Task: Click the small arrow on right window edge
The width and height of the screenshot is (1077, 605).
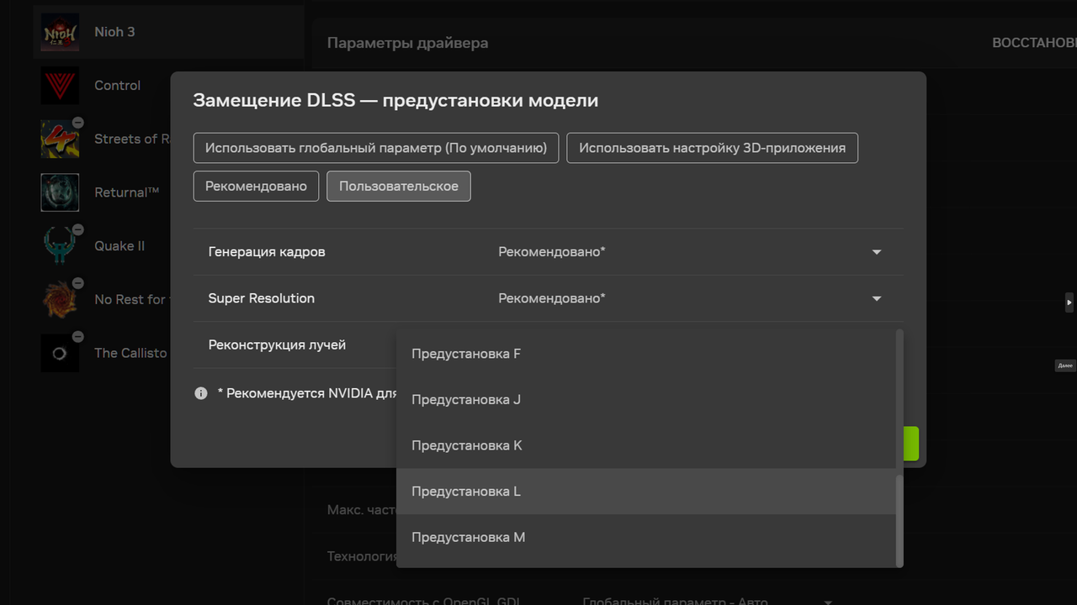Action: [1069, 302]
